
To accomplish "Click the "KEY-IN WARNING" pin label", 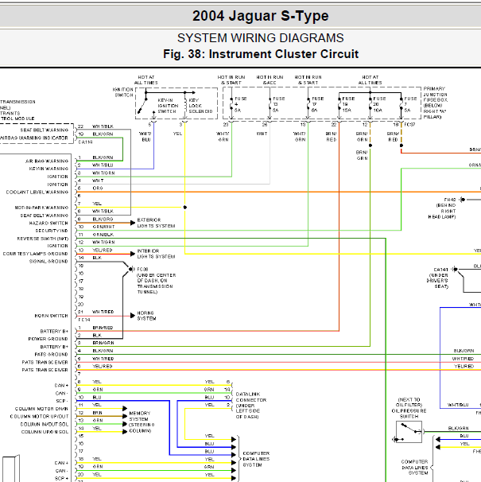I will (48, 169).
